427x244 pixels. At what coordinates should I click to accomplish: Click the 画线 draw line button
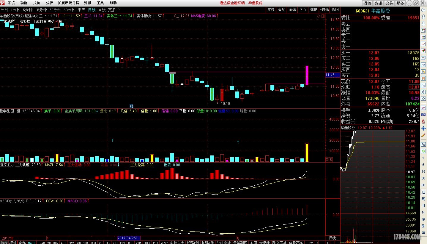pos(292,10)
